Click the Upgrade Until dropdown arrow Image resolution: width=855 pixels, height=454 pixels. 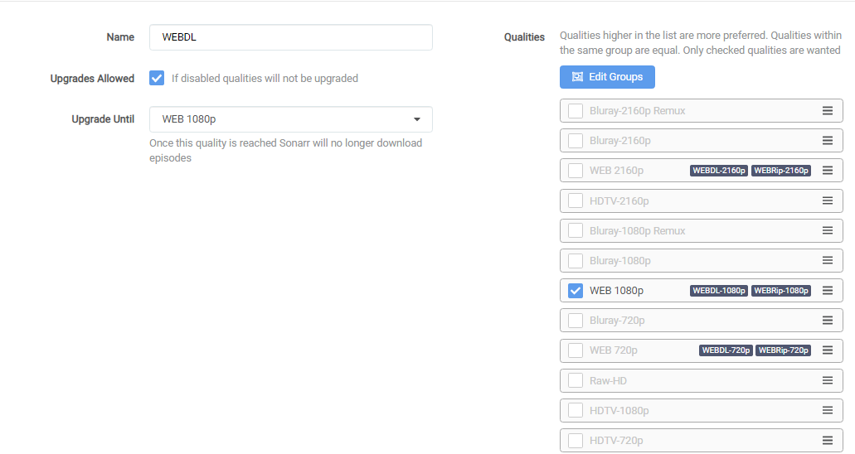[416, 119]
